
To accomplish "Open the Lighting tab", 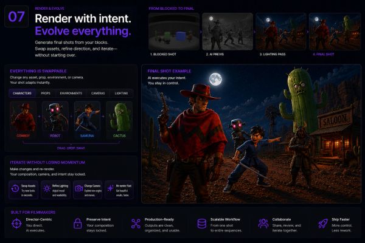I will pos(121,93).
